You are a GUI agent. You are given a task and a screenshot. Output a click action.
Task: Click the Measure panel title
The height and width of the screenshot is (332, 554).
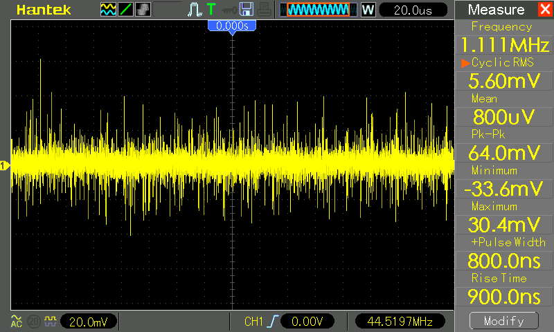pos(496,10)
